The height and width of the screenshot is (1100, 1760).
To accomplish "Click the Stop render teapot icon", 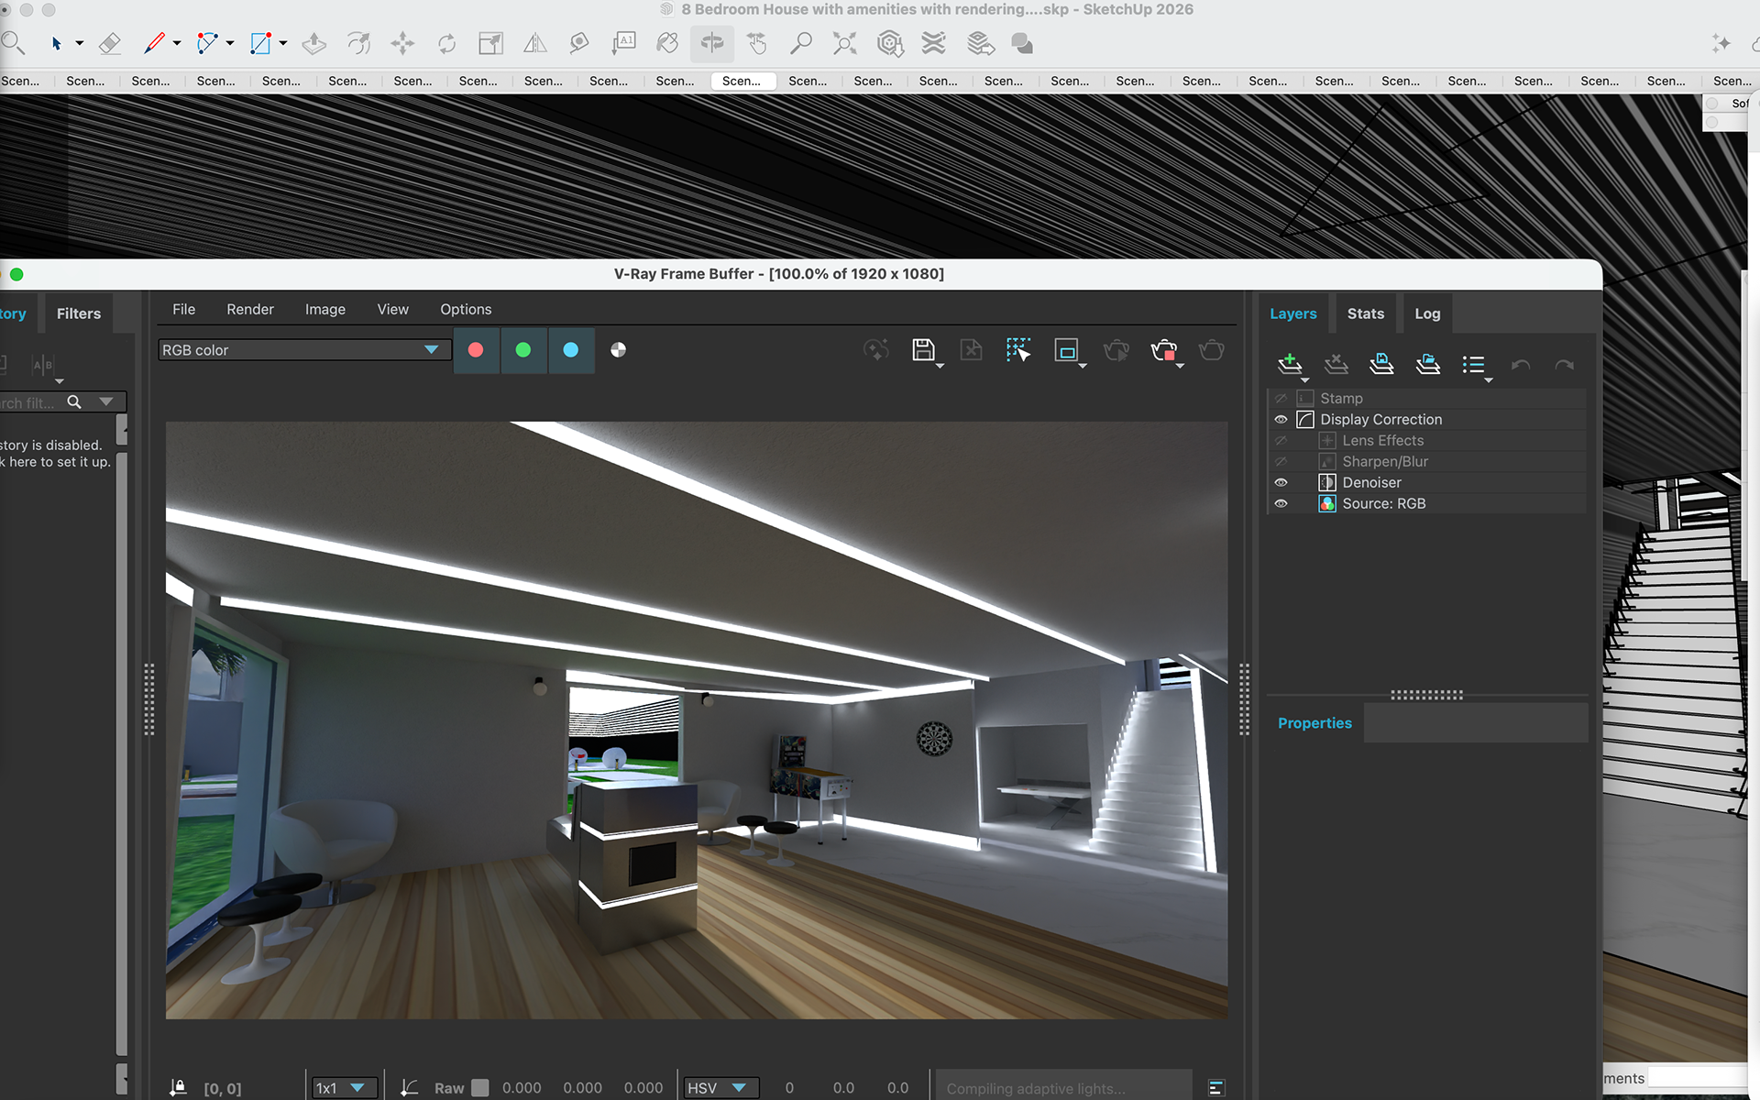I will [x=1163, y=349].
